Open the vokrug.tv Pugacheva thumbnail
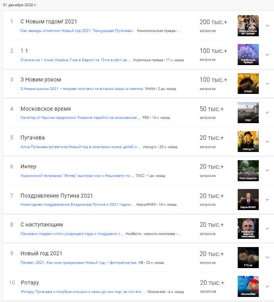 [248, 141]
